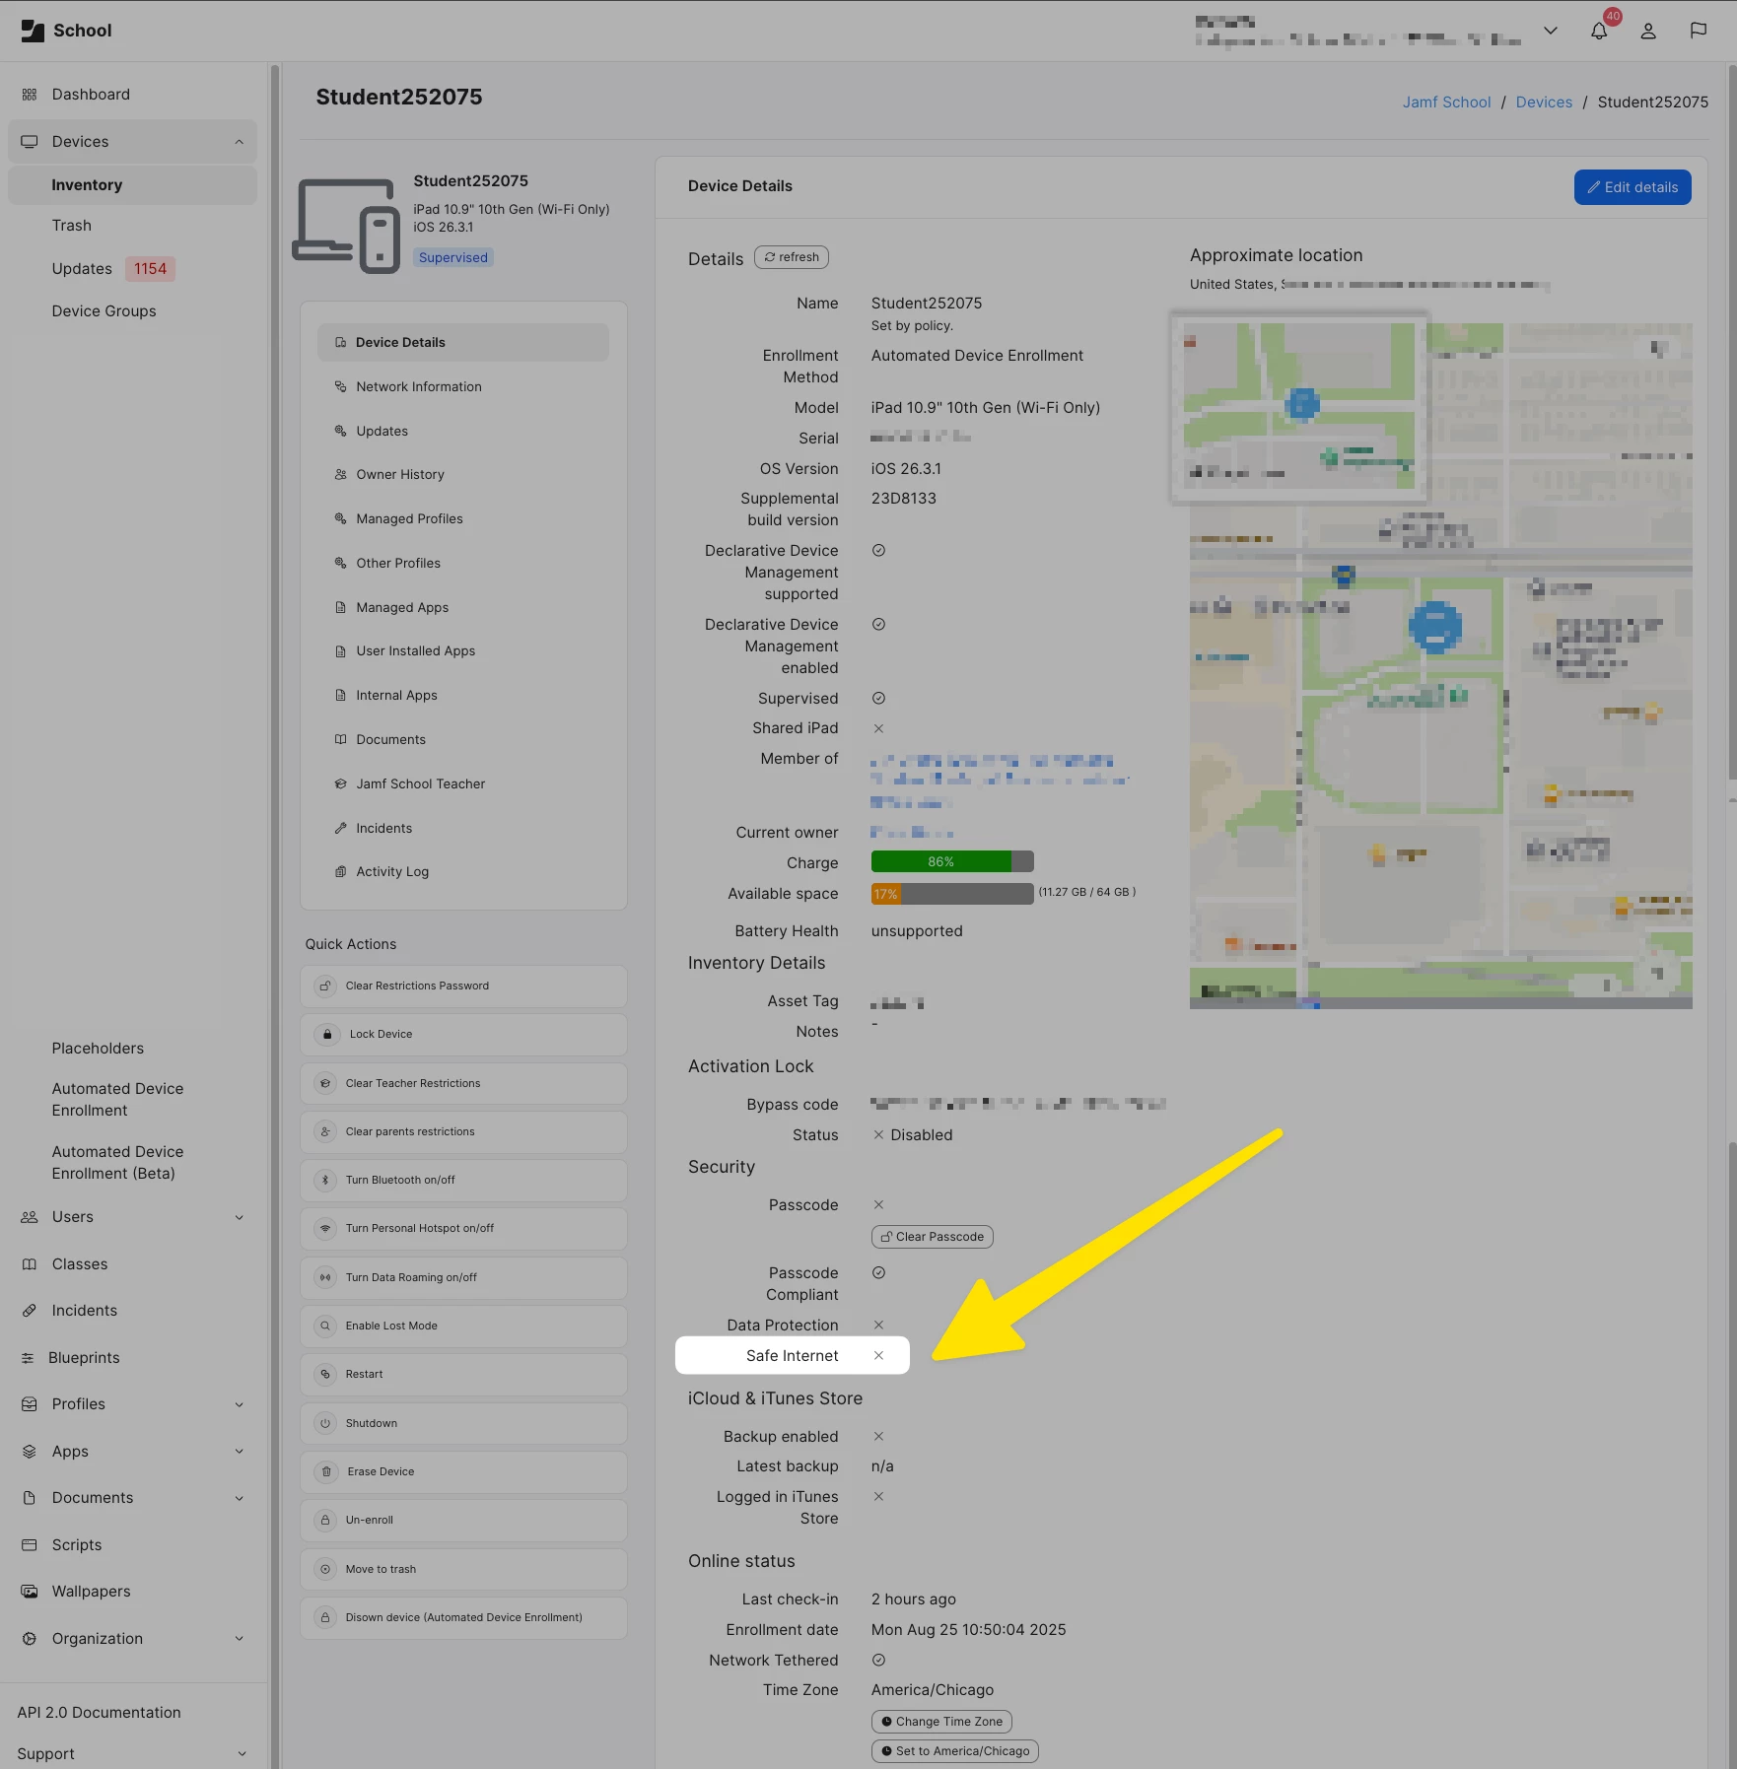Image resolution: width=1737 pixels, height=1769 pixels.
Task: Click the Turn Bluetooth on/off icon
Action: 325,1180
